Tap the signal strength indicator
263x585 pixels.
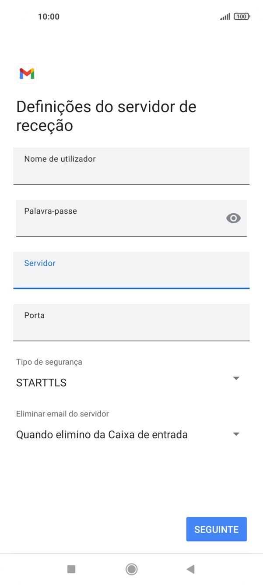224,16
